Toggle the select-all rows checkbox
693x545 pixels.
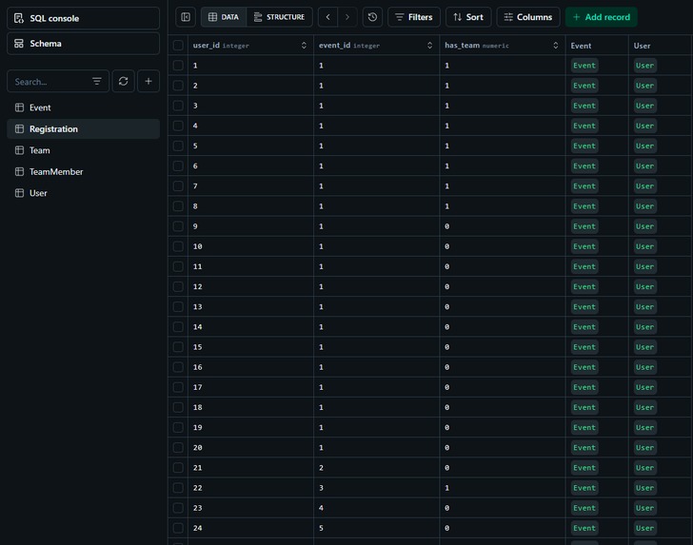(178, 45)
